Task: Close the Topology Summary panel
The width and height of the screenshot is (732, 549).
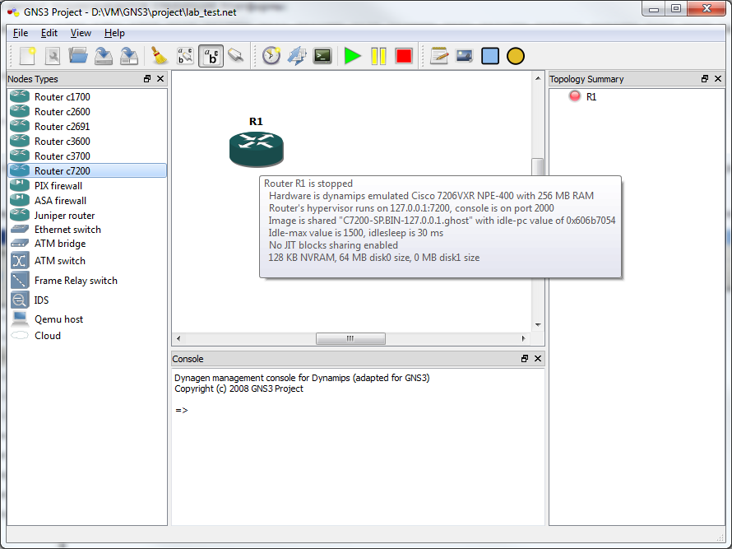Action: click(718, 78)
